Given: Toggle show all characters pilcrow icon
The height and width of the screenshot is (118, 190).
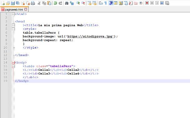Looking at the screenshot, I should (x=106, y=3).
